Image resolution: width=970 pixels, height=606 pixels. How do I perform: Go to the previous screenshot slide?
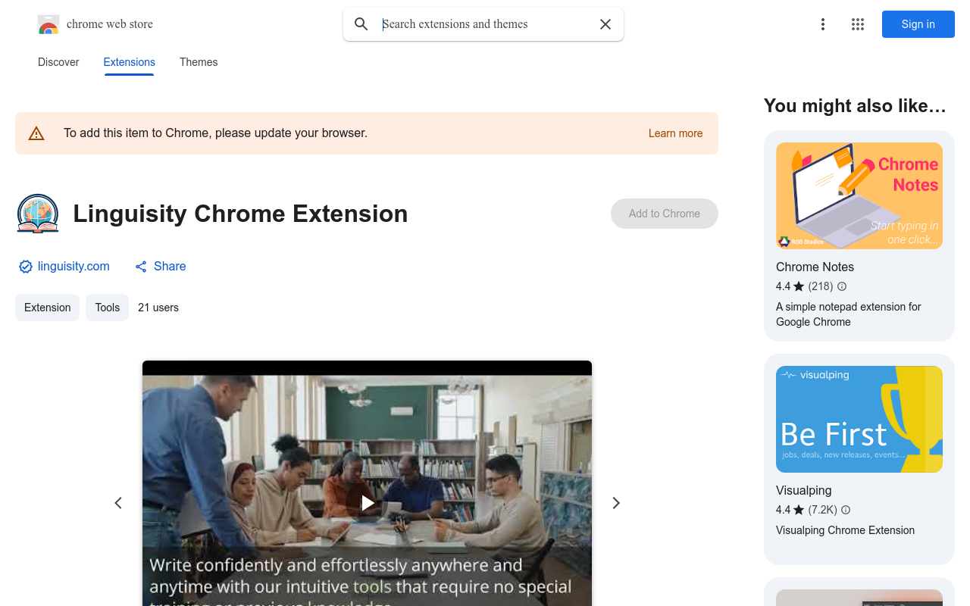[x=118, y=503]
